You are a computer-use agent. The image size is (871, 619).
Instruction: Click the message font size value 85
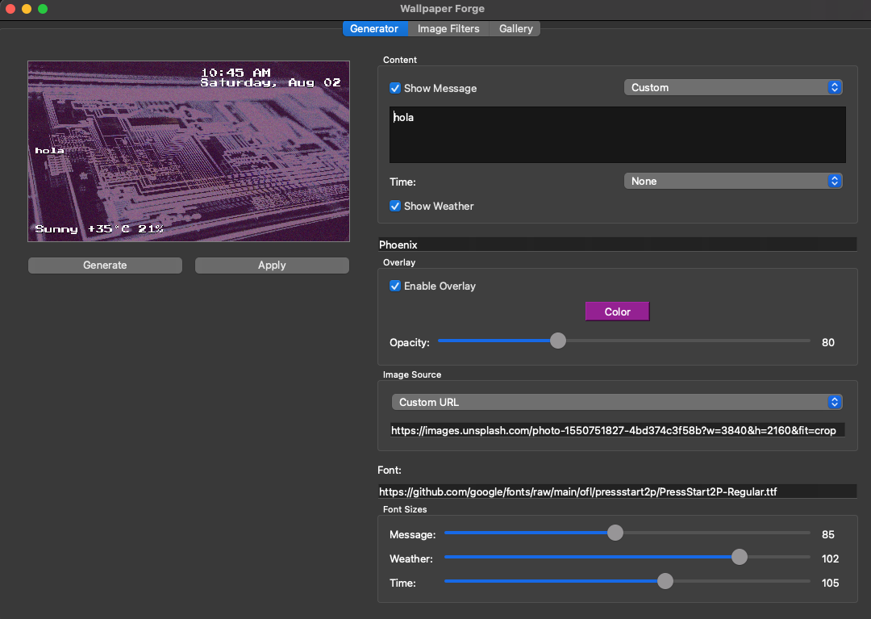827,534
